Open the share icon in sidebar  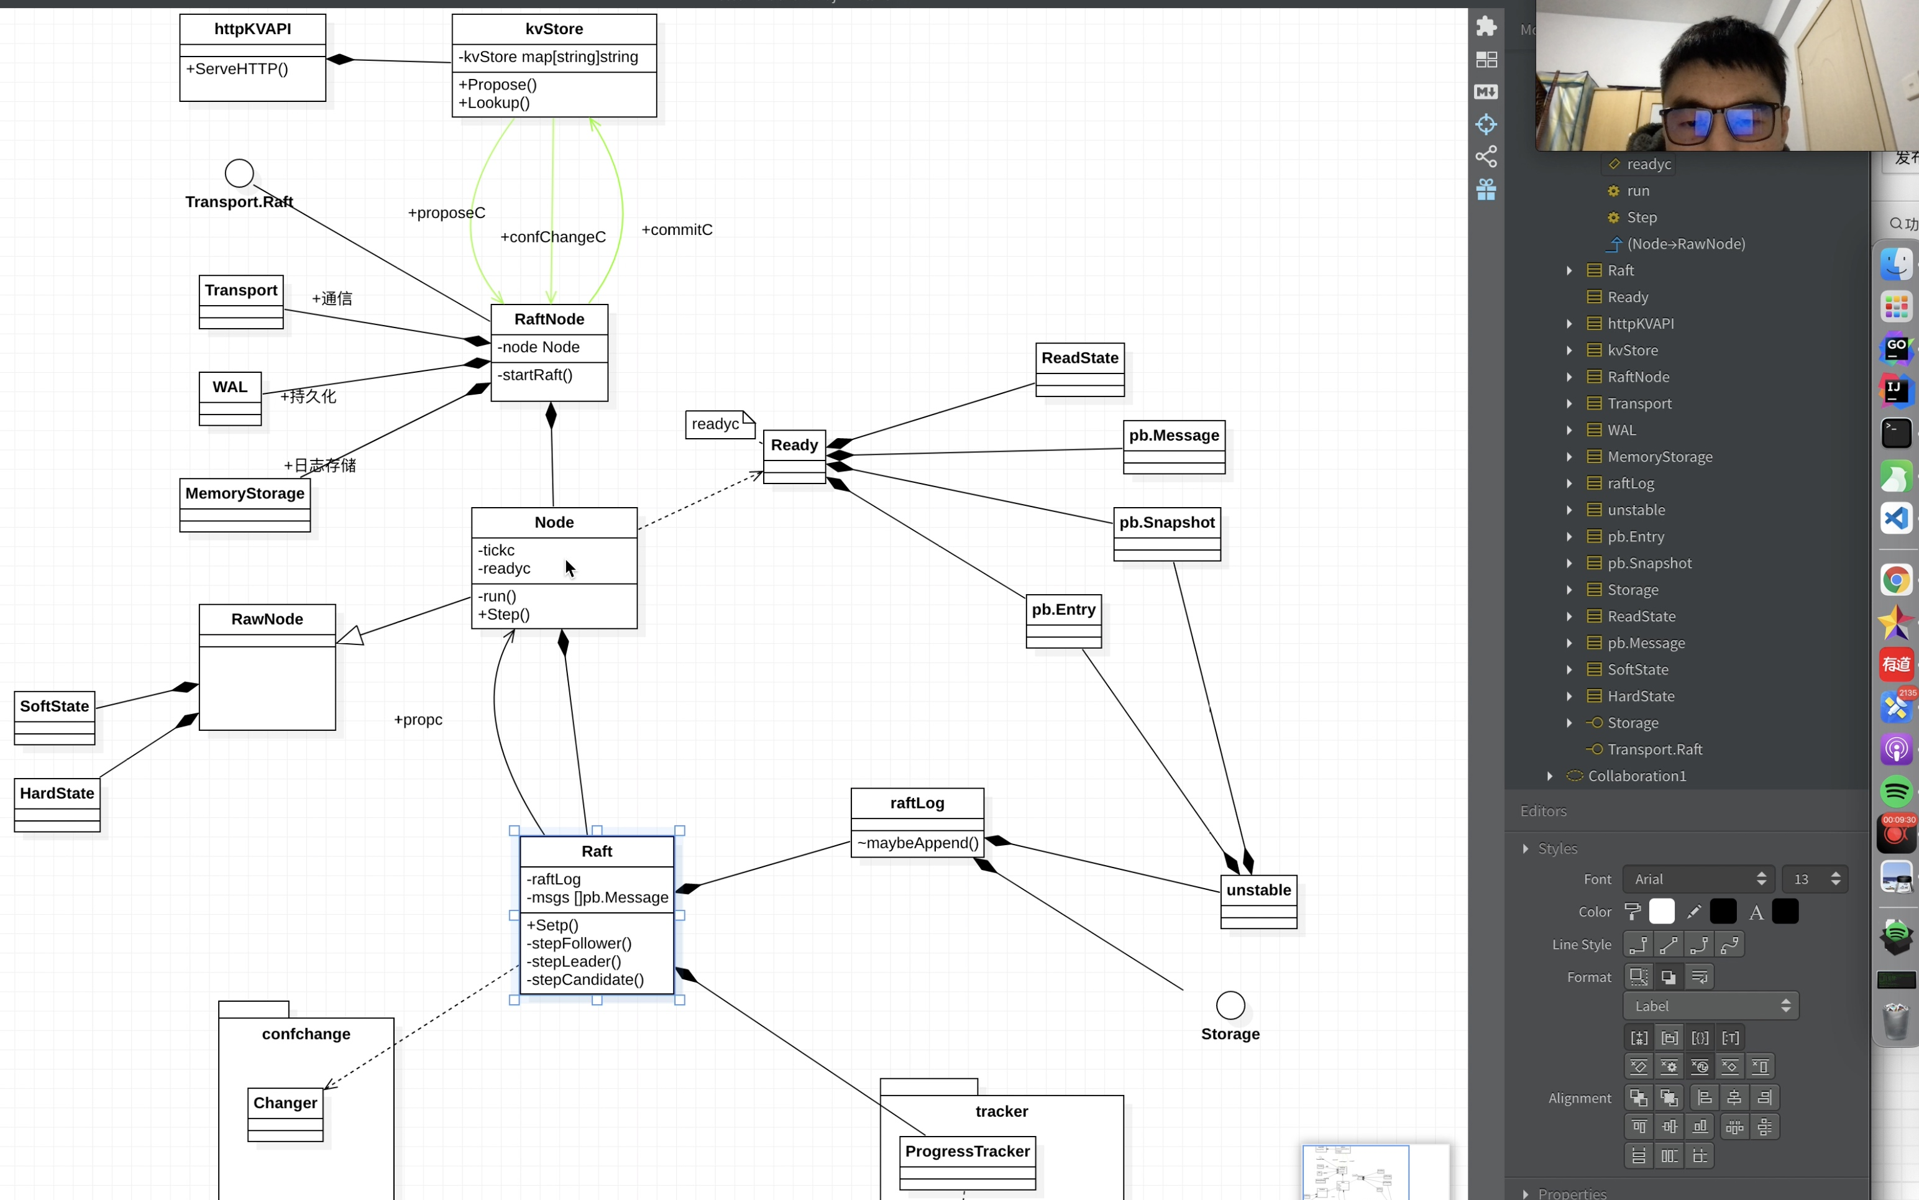coord(1486,157)
